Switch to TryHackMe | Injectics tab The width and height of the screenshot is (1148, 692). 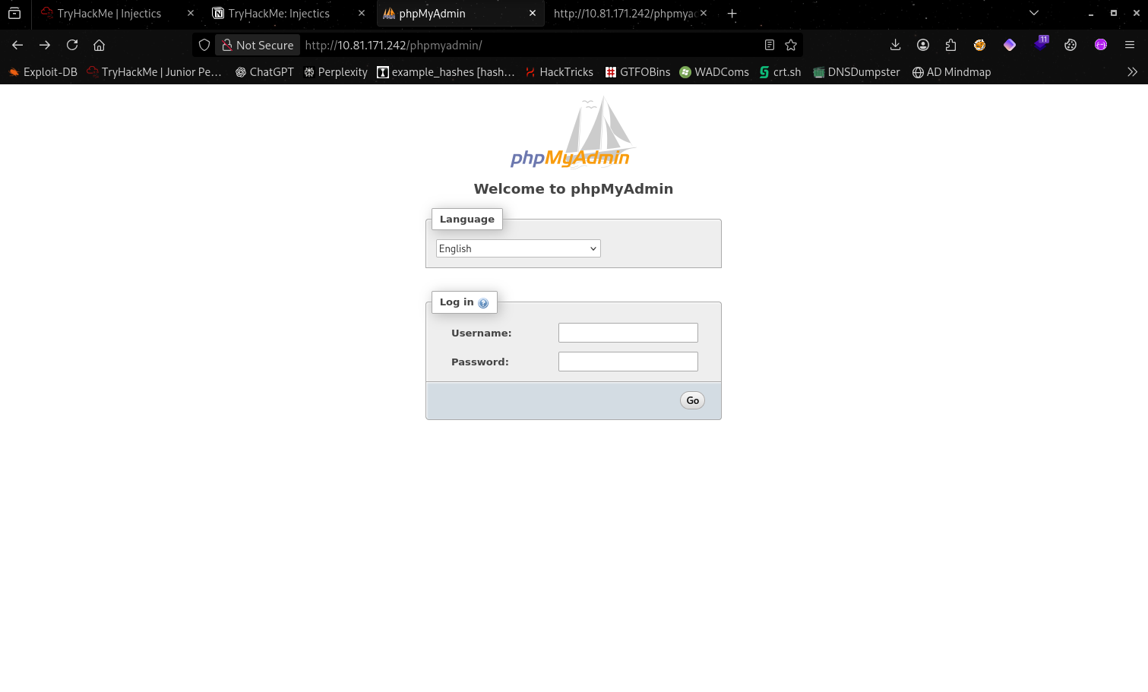tap(109, 14)
